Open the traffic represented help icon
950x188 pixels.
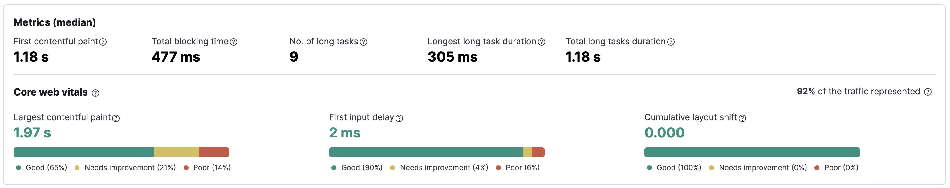[928, 92]
